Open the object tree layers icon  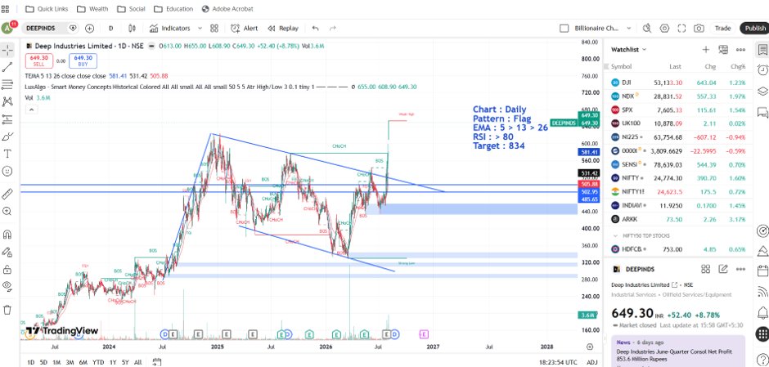pos(762,92)
